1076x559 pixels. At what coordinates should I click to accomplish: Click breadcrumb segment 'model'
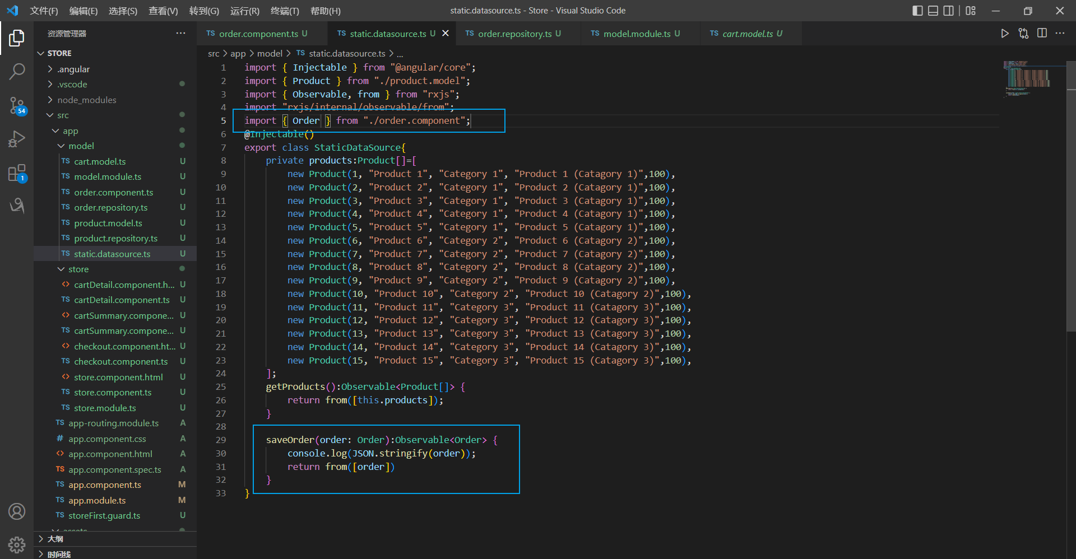point(270,53)
